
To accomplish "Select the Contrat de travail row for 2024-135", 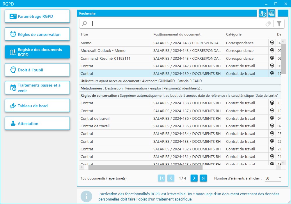I will click(x=180, y=126).
